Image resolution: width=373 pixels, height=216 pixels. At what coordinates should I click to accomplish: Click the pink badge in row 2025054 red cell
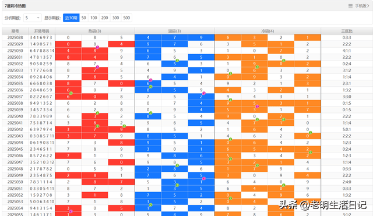(x=71, y=211)
